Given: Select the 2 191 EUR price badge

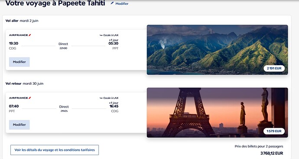Looking at the screenshot, I should [274, 68].
